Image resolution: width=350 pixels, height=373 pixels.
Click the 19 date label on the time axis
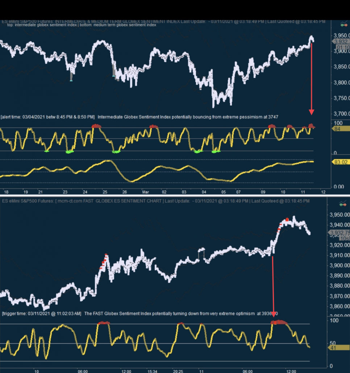(x=25, y=192)
